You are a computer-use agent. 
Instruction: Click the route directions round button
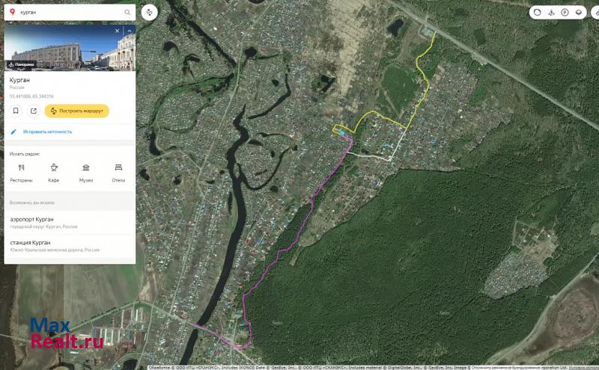pyautogui.click(x=149, y=12)
